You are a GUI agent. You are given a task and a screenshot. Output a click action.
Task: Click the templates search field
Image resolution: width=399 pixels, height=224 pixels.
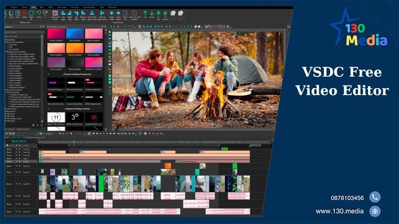(x=24, y=32)
